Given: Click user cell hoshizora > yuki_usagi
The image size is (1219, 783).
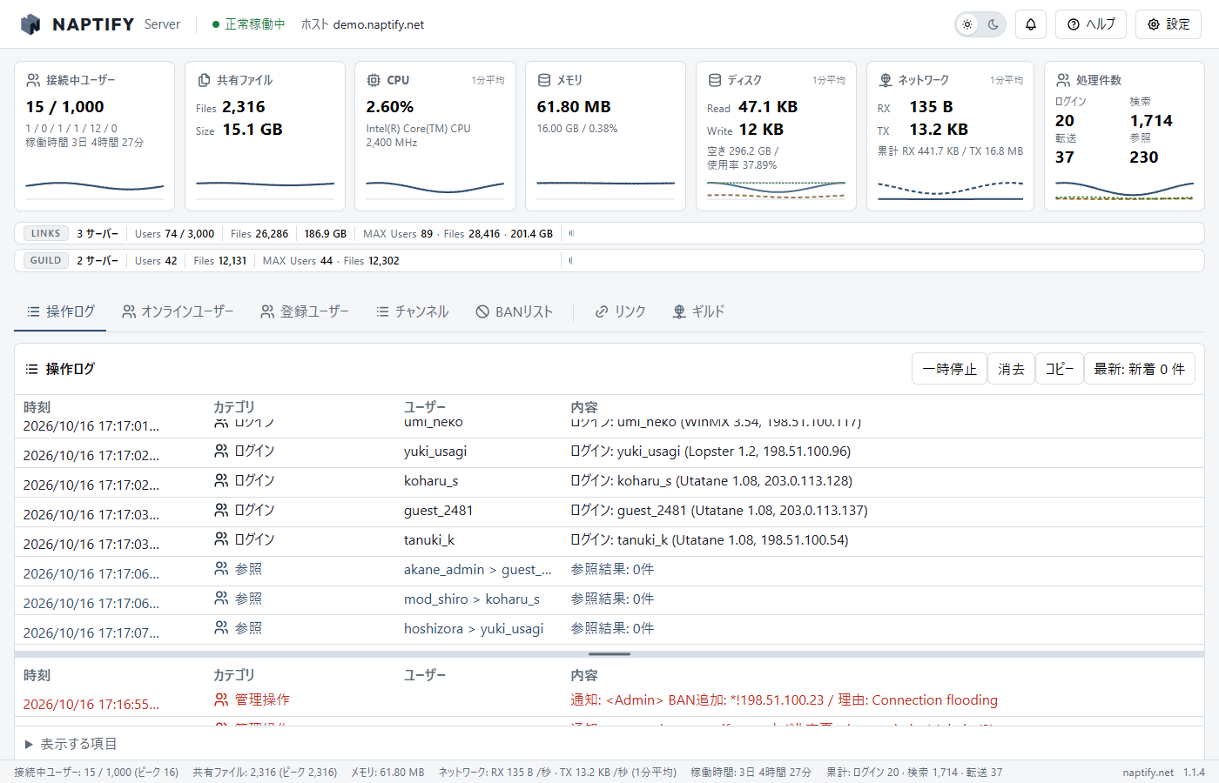Looking at the screenshot, I should click(474, 628).
